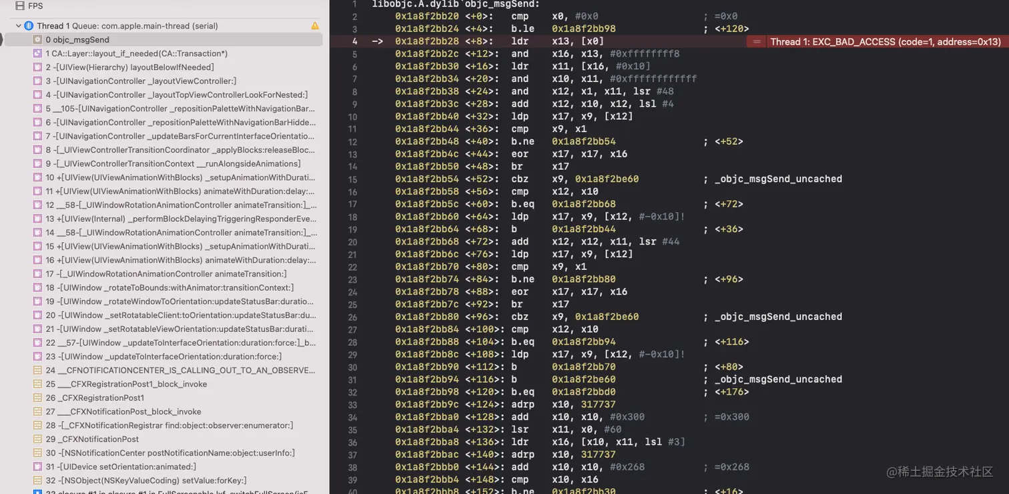
Task: Select stack frame 0 objc_msgSend
Action: pos(164,40)
